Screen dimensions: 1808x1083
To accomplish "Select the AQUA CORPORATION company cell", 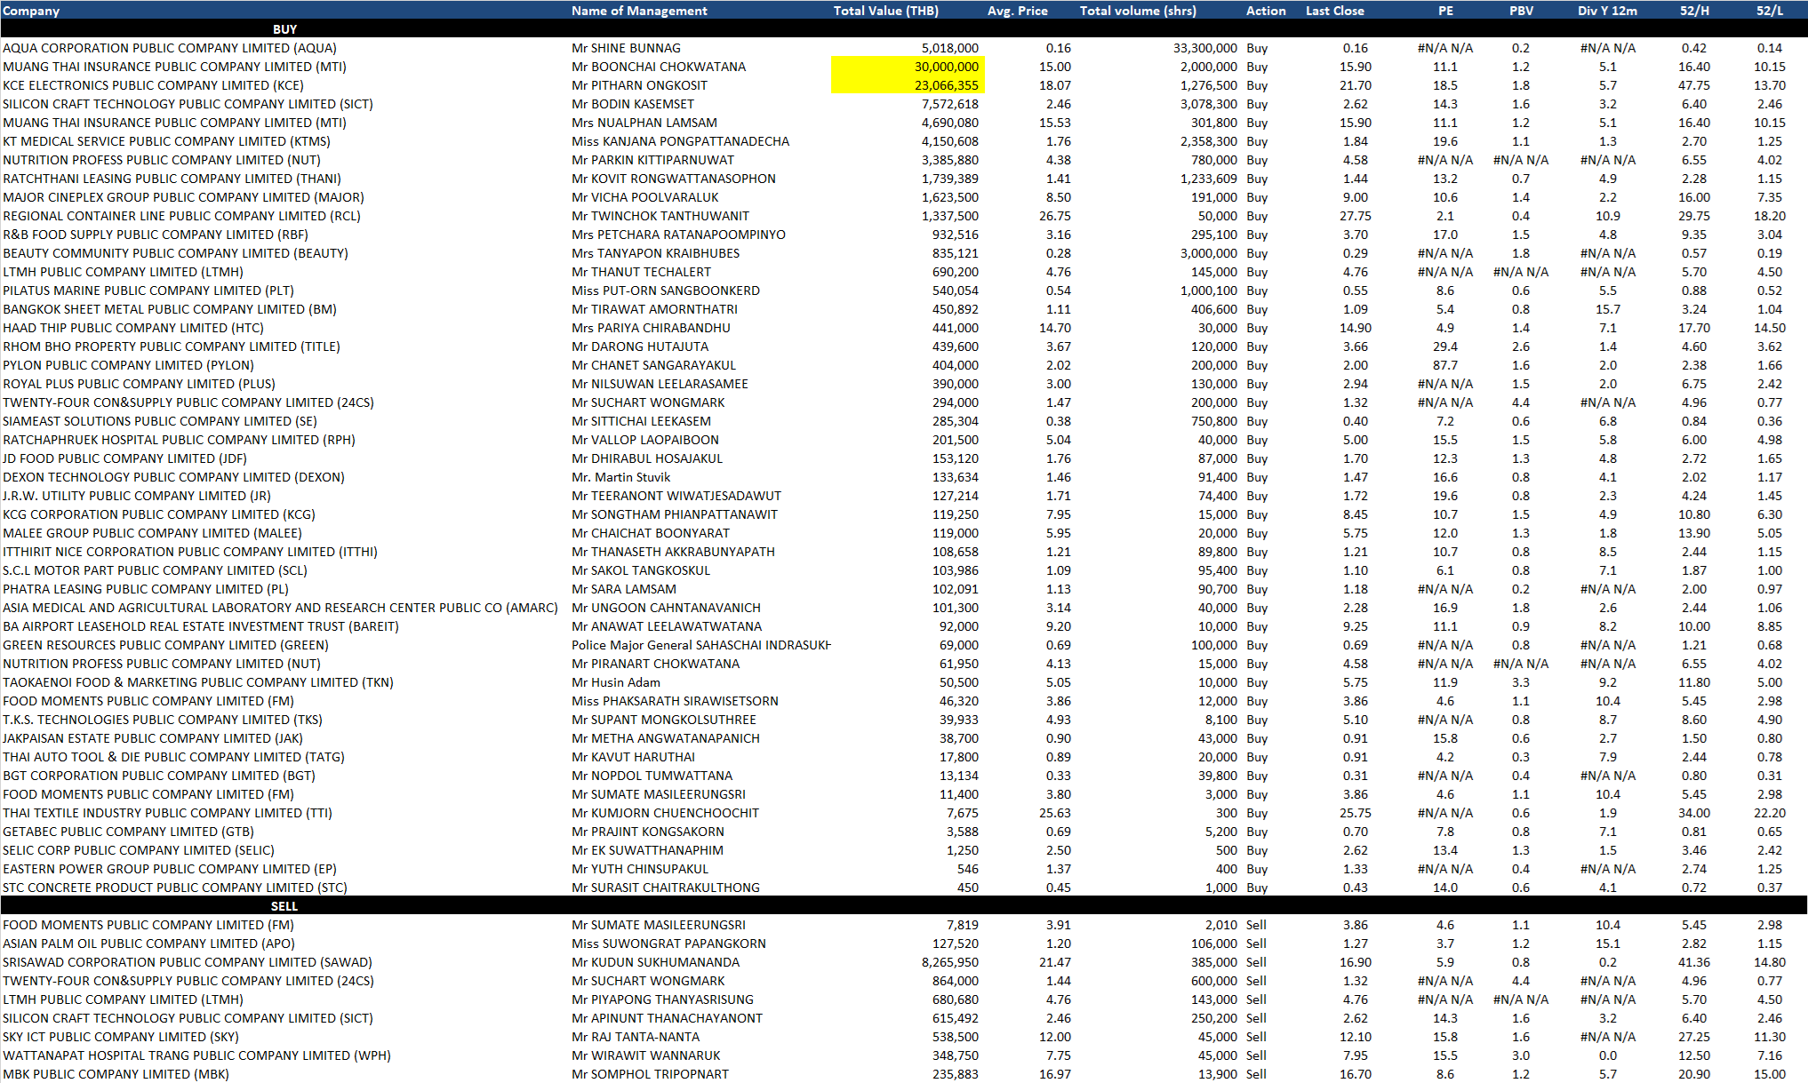I will click(x=170, y=48).
